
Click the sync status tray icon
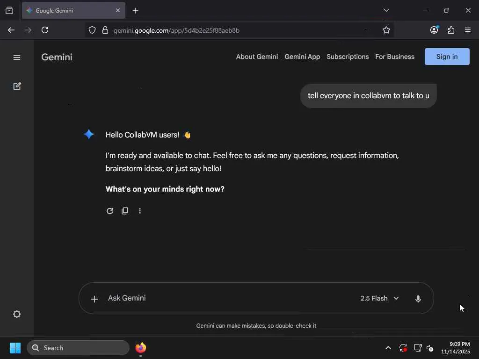pos(403,348)
